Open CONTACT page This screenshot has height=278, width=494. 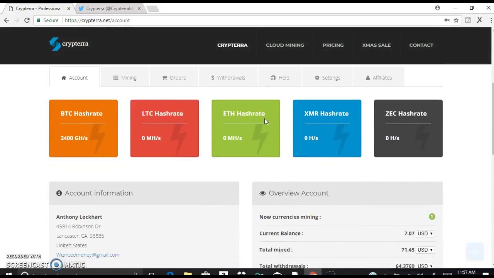click(421, 45)
